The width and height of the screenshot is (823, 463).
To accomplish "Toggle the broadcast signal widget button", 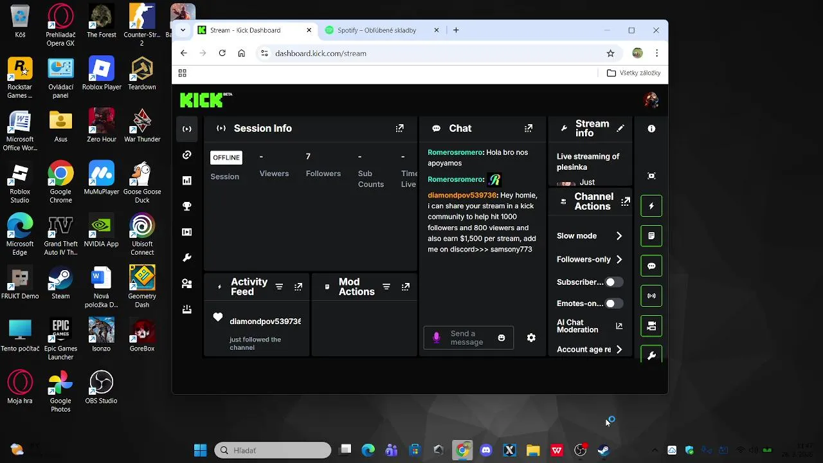I will click(x=651, y=296).
